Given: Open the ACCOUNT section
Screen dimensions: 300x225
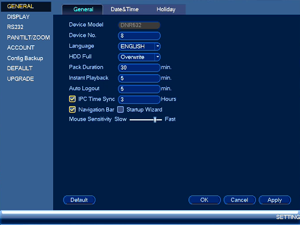Looking at the screenshot, I should click(x=21, y=47).
